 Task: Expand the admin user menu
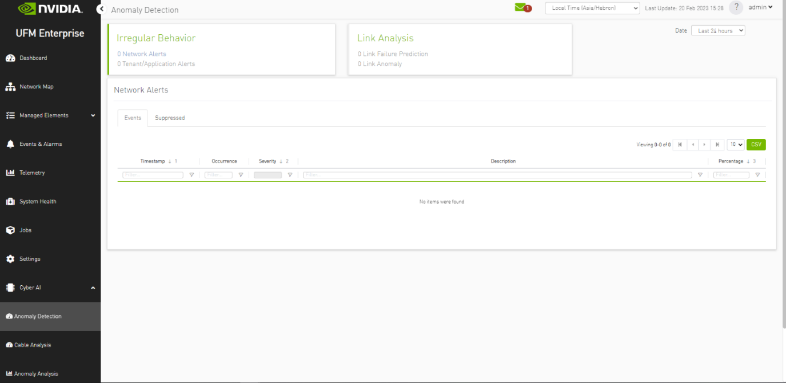pyautogui.click(x=760, y=7)
